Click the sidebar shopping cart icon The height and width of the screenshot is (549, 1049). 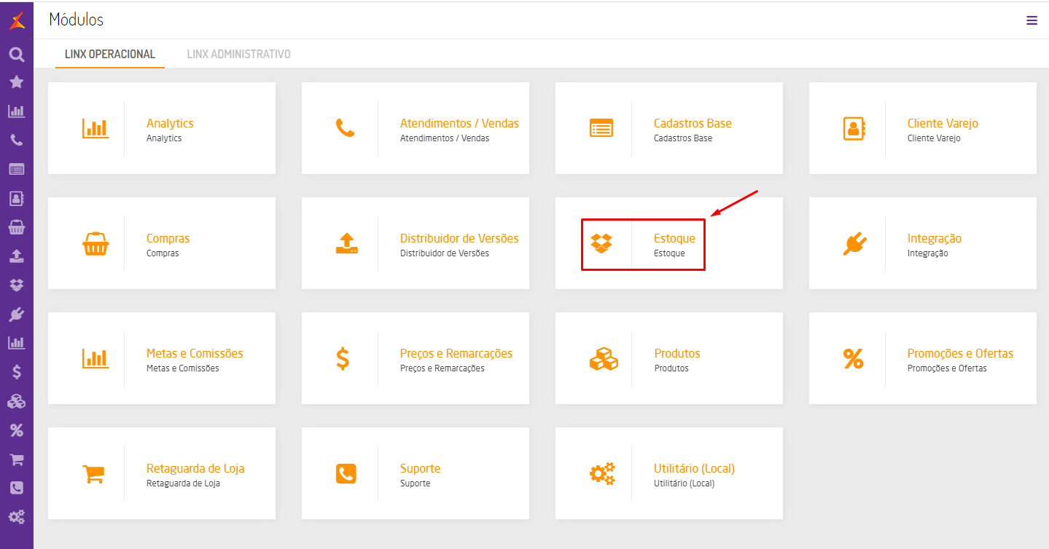point(17,459)
